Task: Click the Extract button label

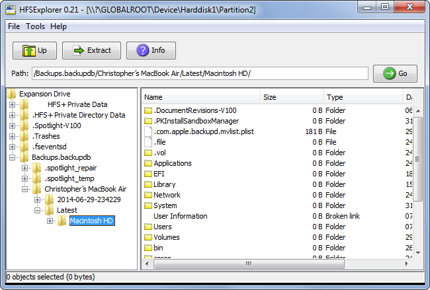Action: (x=99, y=50)
